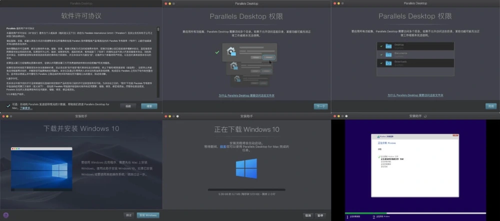Viewport: 500px width, 221px height.
Task: Click the purple help question mark icon
Action: tap(5, 216)
